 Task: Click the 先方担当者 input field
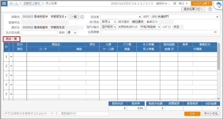pos(39,33)
